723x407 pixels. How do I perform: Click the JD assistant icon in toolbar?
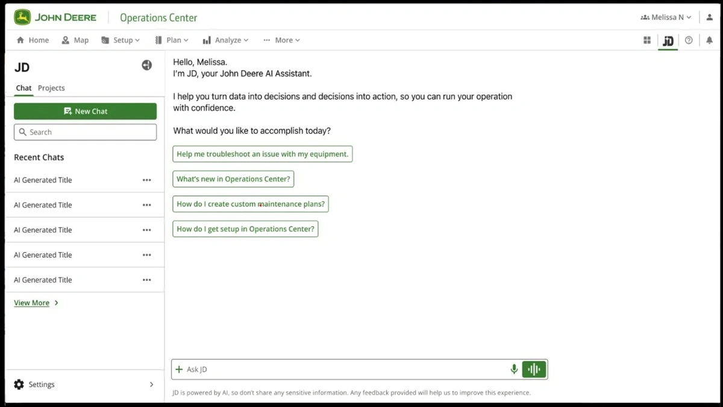pos(668,40)
